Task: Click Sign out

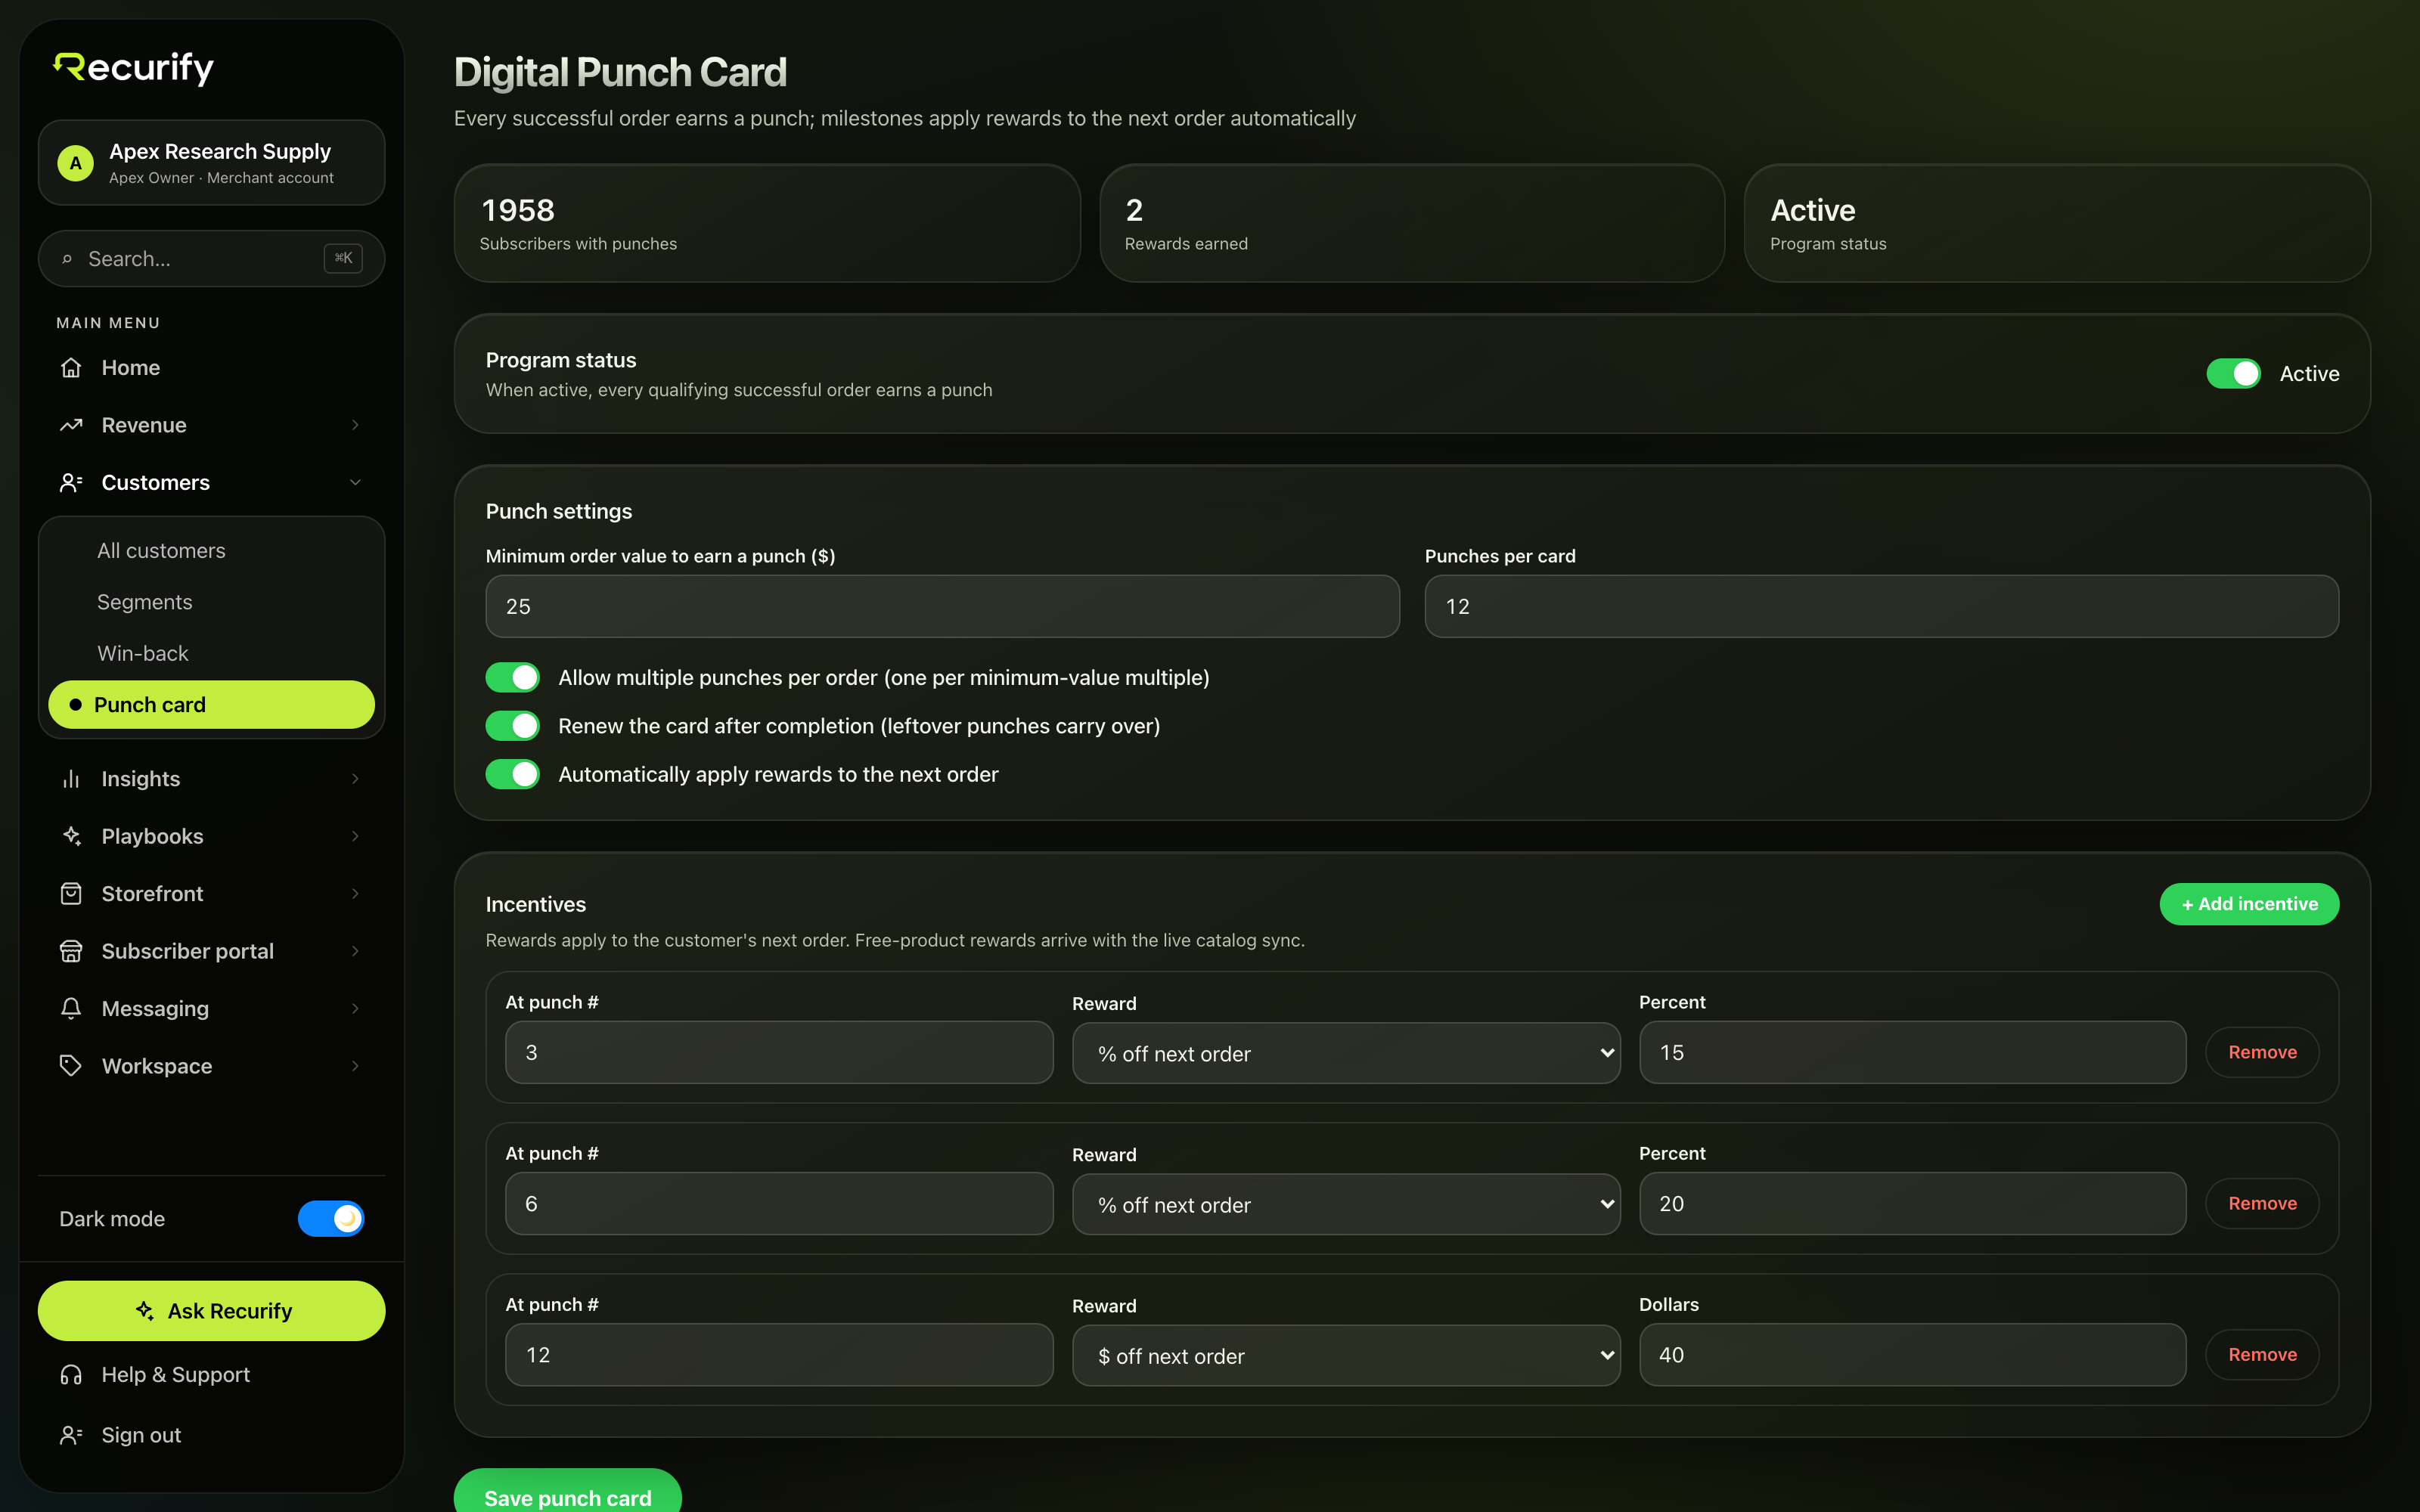Action: pyautogui.click(x=211, y=1435)
